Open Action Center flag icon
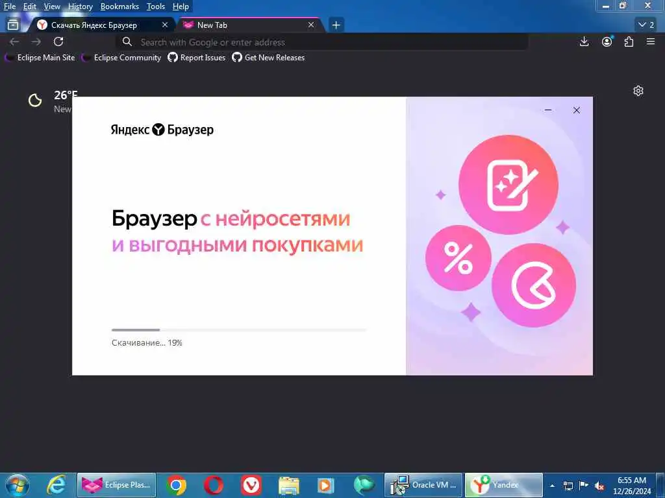The image size is (665, 498). [x=584, y=486]
